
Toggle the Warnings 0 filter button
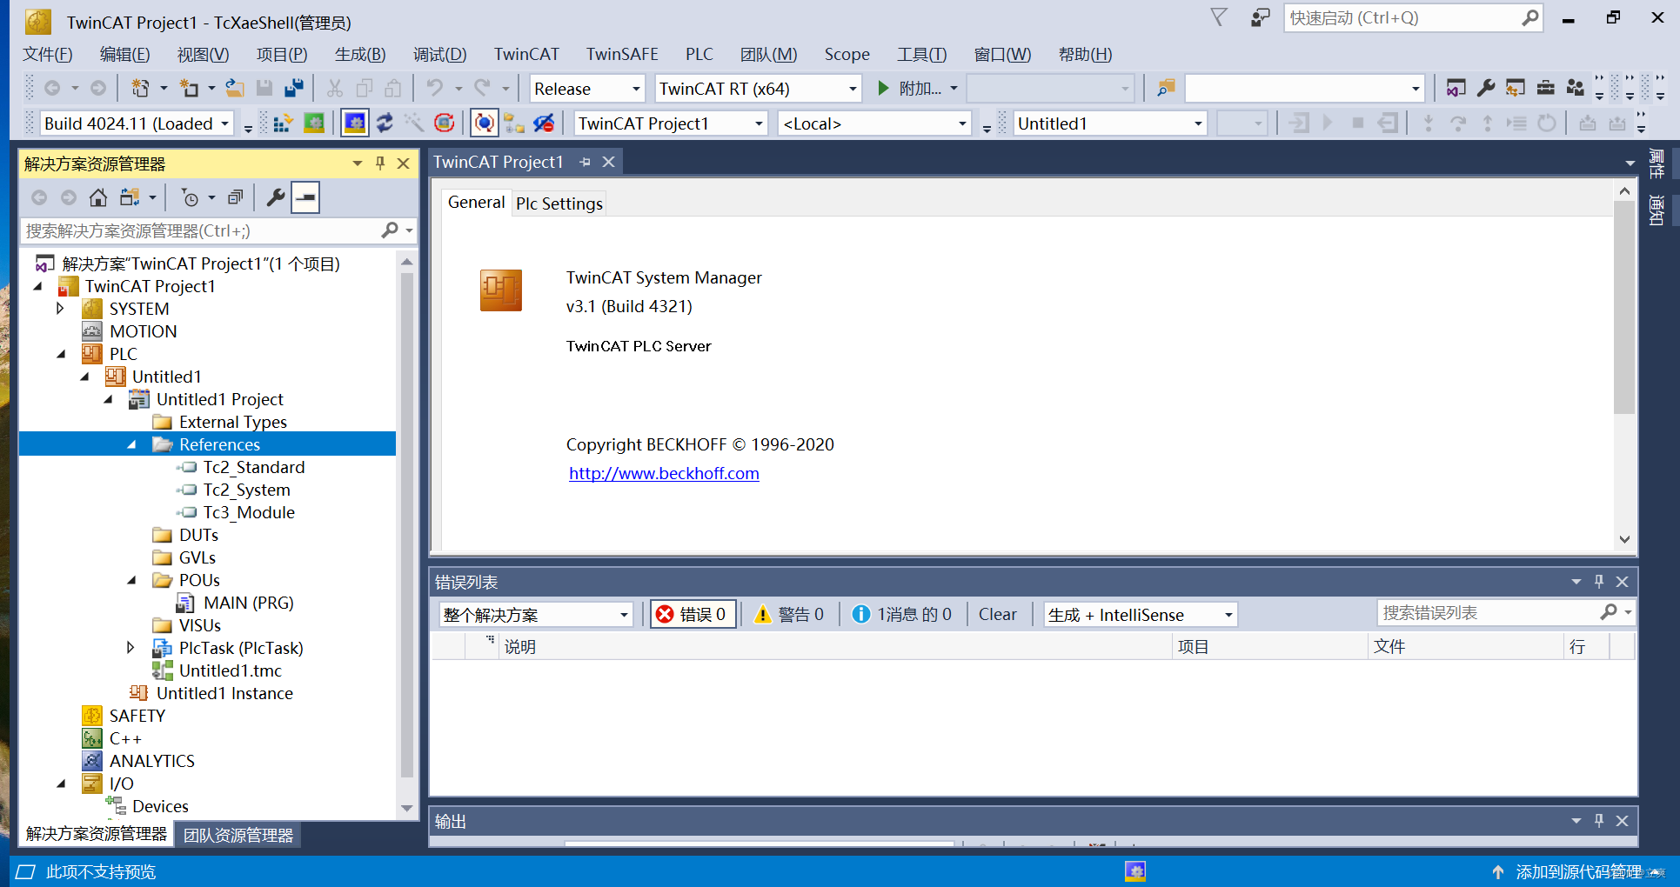pos(790,614)
